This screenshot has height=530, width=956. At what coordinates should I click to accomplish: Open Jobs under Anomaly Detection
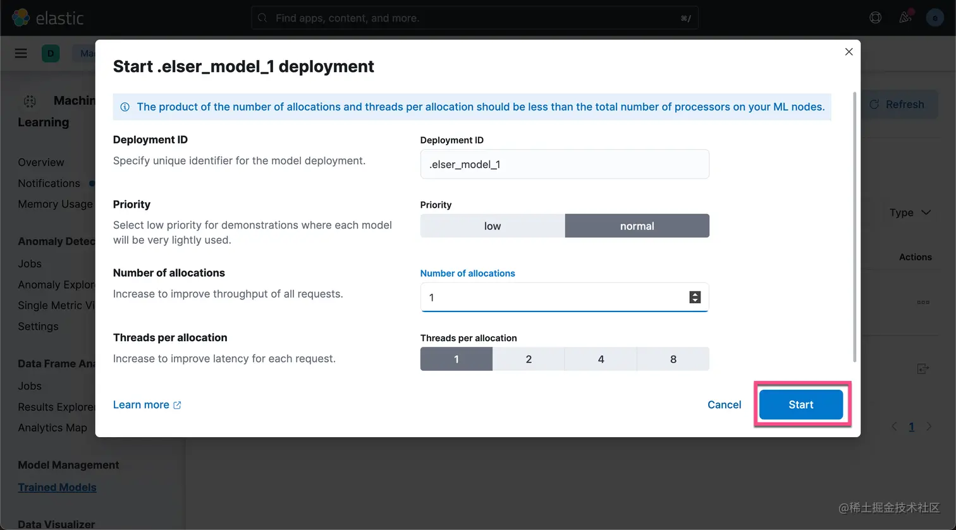point(30,263)
